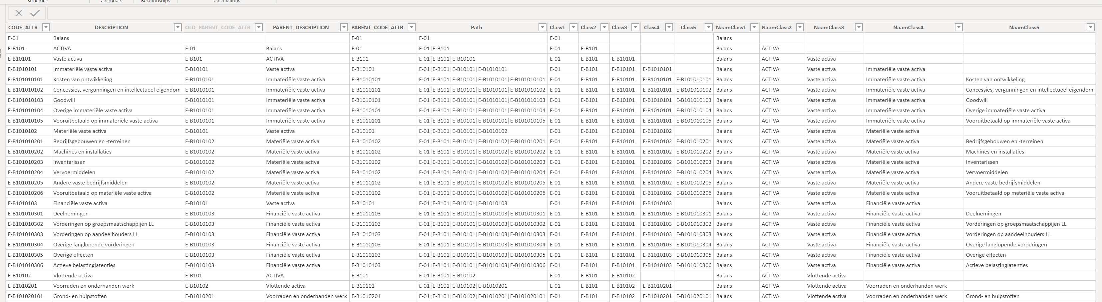Select the 'Overige effecten' NaamClass5 cell
Screen dimensions: 1102x302
click(1030, 255)
